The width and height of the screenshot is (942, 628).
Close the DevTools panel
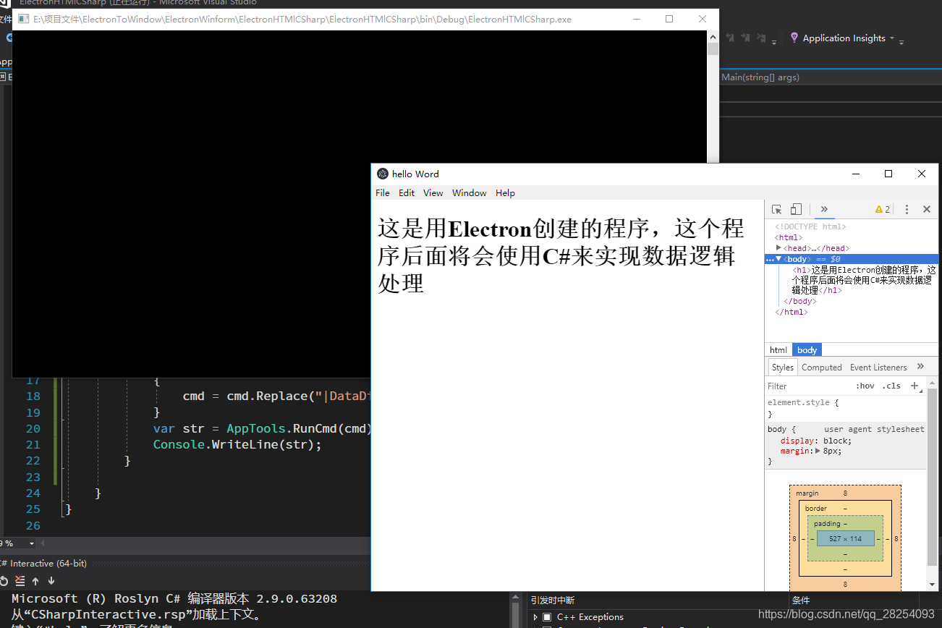pyautogui.click(x=927, y=210)
